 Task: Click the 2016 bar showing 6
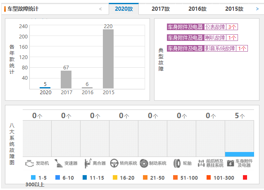point(87,88)
